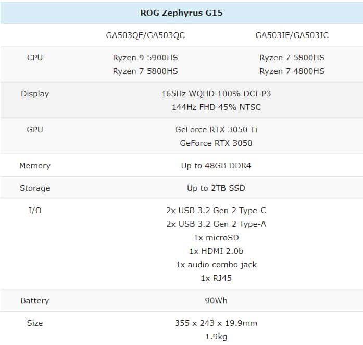Click the Size row label
Screen dimensions: 363x345
pyautogui.click(x=35, y=323)
